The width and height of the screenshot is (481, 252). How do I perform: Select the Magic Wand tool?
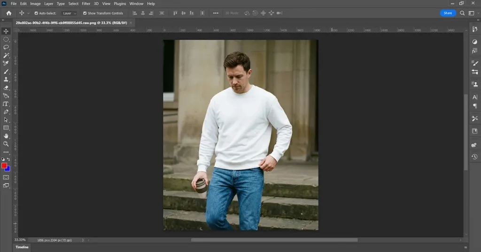6,55
